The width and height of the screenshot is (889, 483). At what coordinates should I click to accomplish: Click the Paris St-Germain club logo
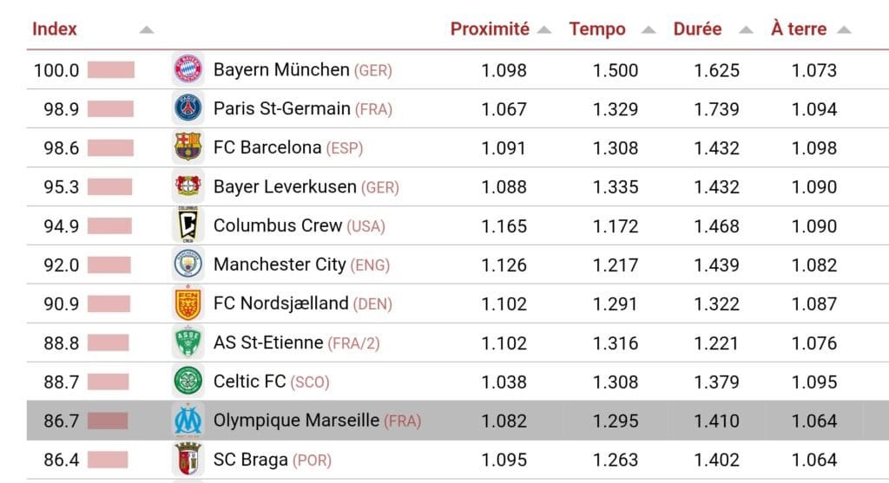pyautogui.click(x=188, y=108)
